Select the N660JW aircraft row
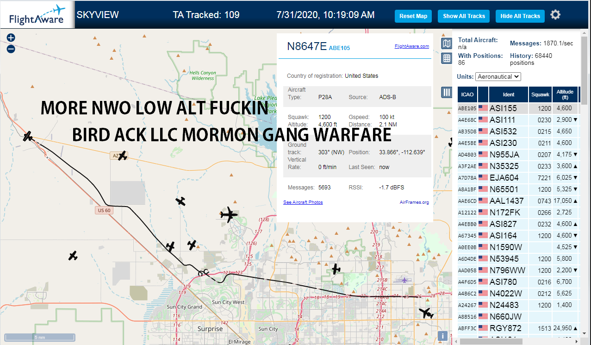Image resolution: width=591 pixels, height=345 pixels. tap(518, 317)
